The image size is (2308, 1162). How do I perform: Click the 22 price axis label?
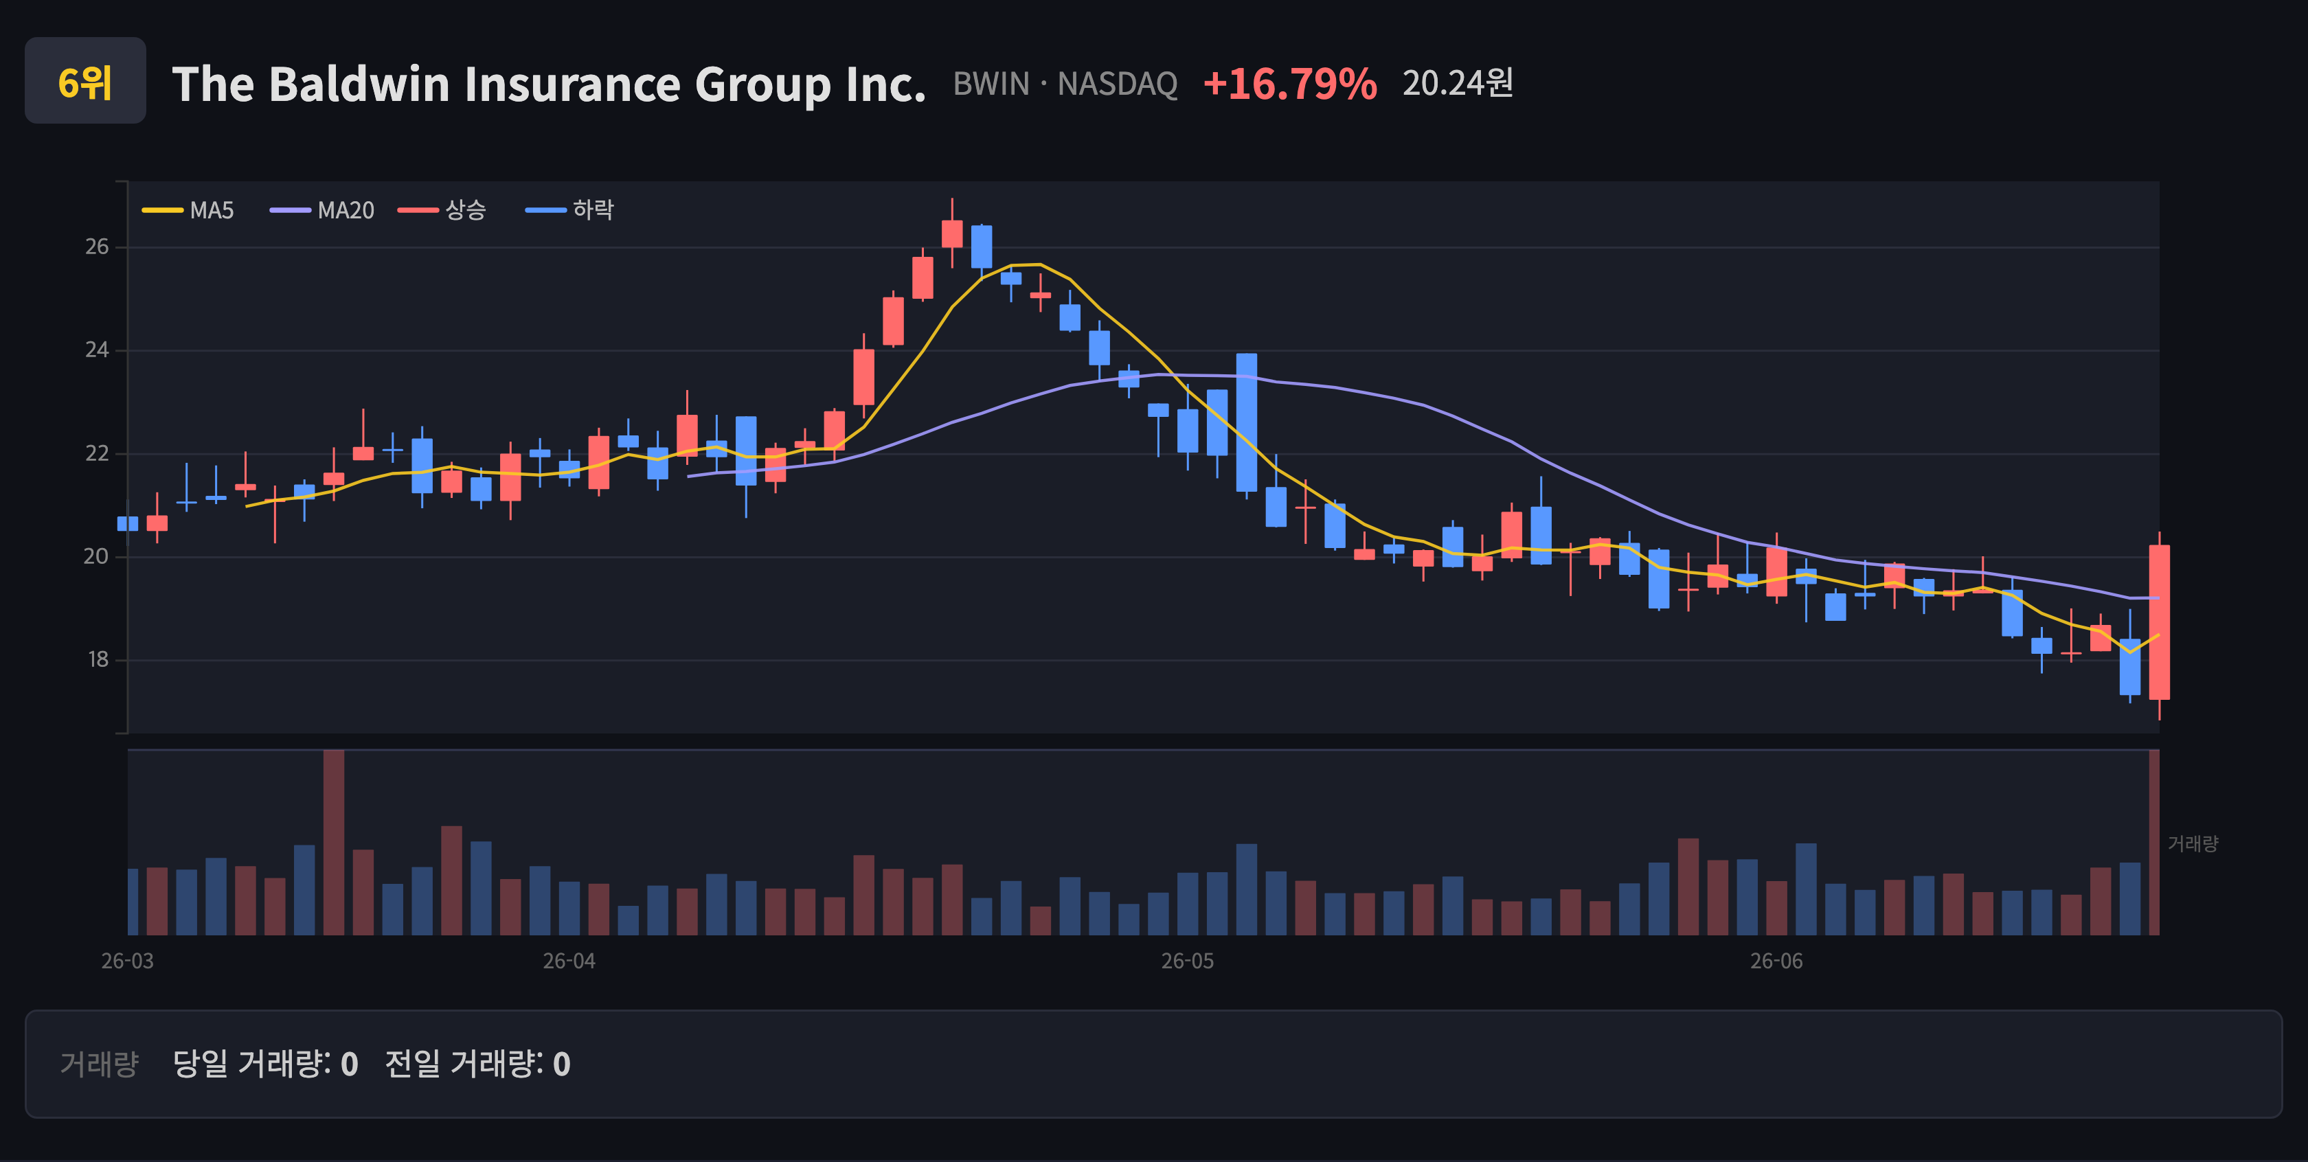[x=97, y=453]
